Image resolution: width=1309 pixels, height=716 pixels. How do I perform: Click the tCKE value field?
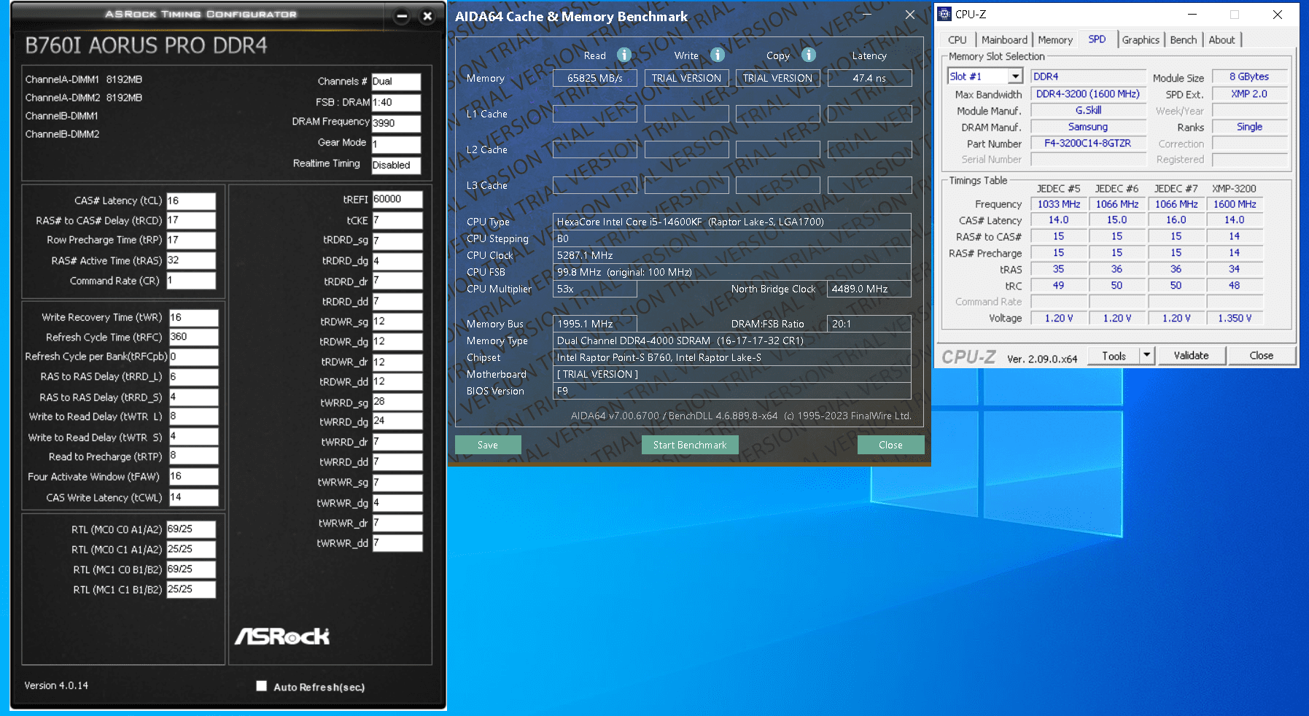tap(397, 220)
